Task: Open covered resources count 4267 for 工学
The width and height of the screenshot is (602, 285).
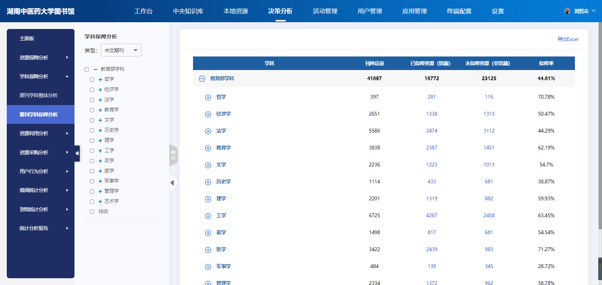Action: pyautogui.click(x=432, y=215)
